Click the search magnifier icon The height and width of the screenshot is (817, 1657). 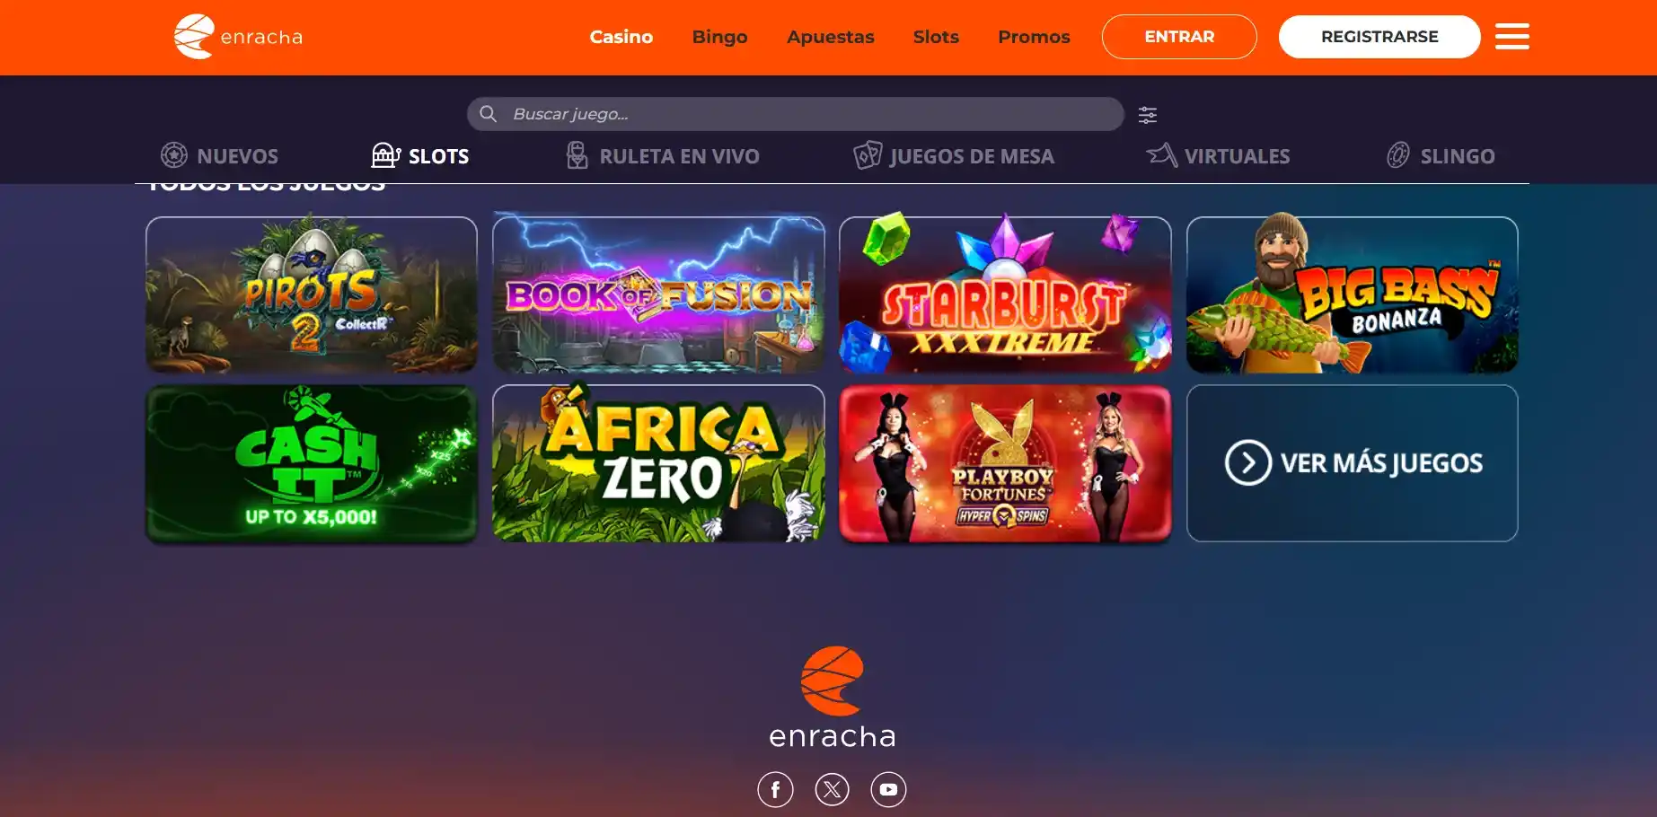(x=488, y=114)
